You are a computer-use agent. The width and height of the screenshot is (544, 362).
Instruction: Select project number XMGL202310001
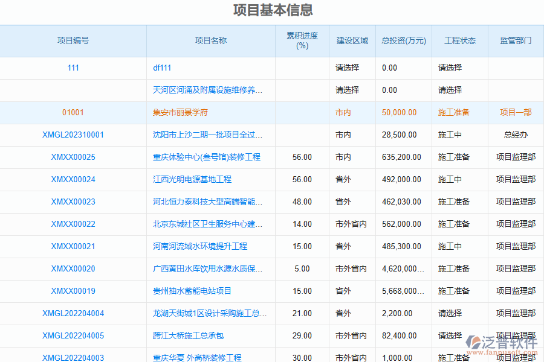73,135
